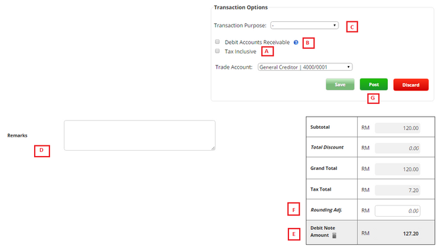Click the red marker labeled C

(x=352, y=27)
